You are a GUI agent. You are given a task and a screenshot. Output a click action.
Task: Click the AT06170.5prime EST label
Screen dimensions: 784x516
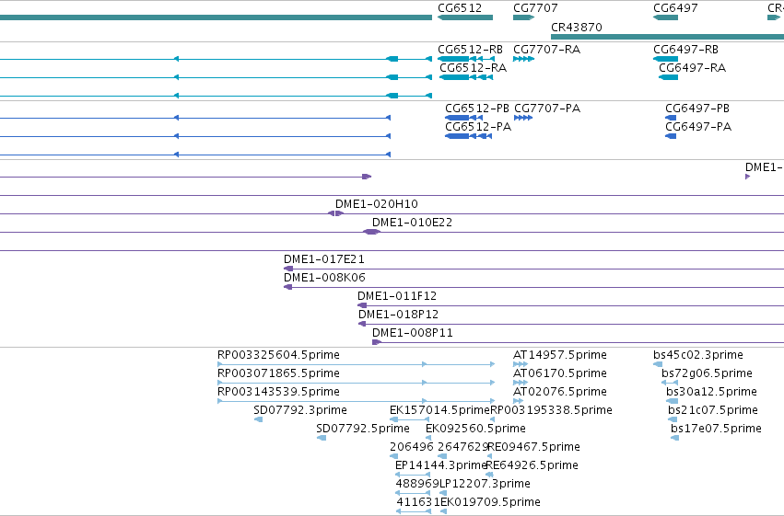pos(560,373)
